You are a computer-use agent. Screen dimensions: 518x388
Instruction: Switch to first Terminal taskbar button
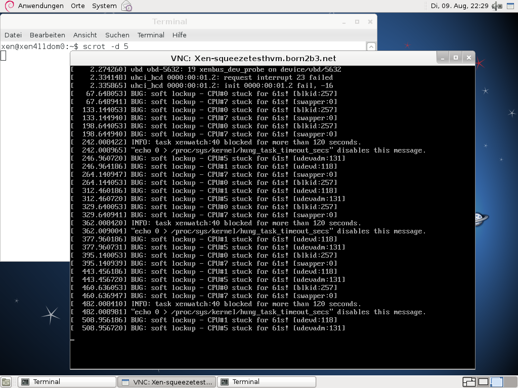pos(67,382)
